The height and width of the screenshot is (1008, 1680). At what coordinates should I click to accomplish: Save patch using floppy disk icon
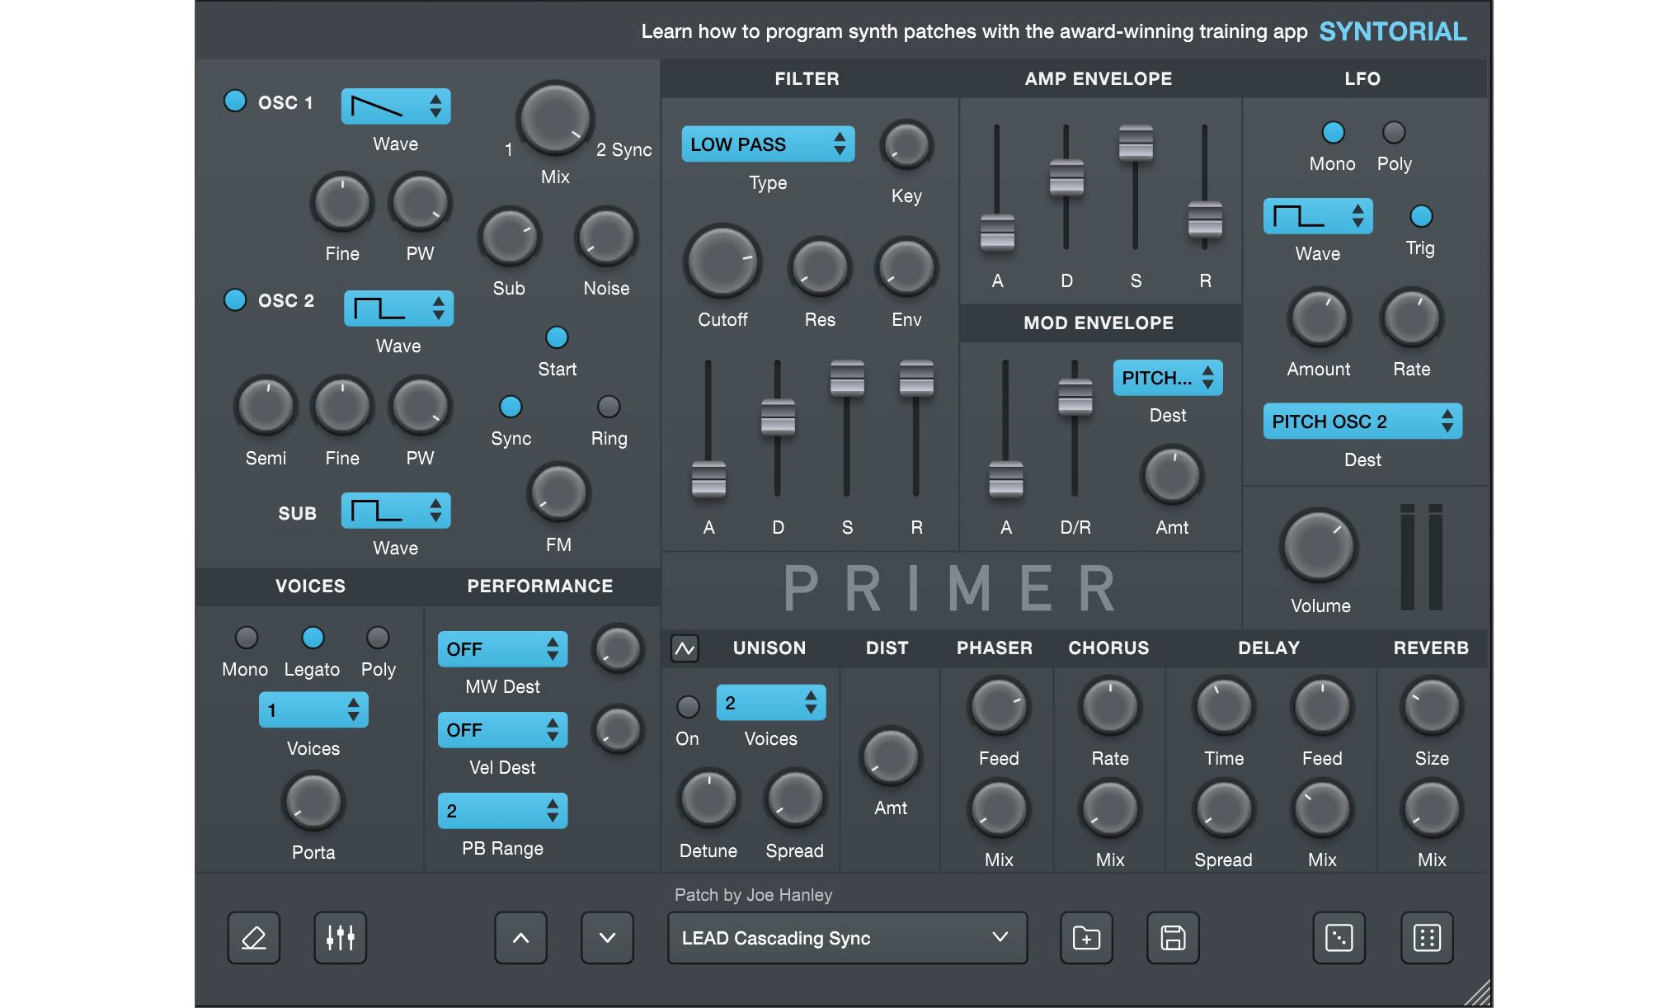click(1173, 938)
